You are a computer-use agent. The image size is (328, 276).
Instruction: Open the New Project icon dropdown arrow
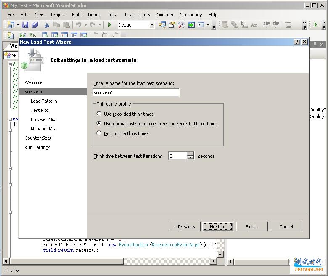coord(17,25)
